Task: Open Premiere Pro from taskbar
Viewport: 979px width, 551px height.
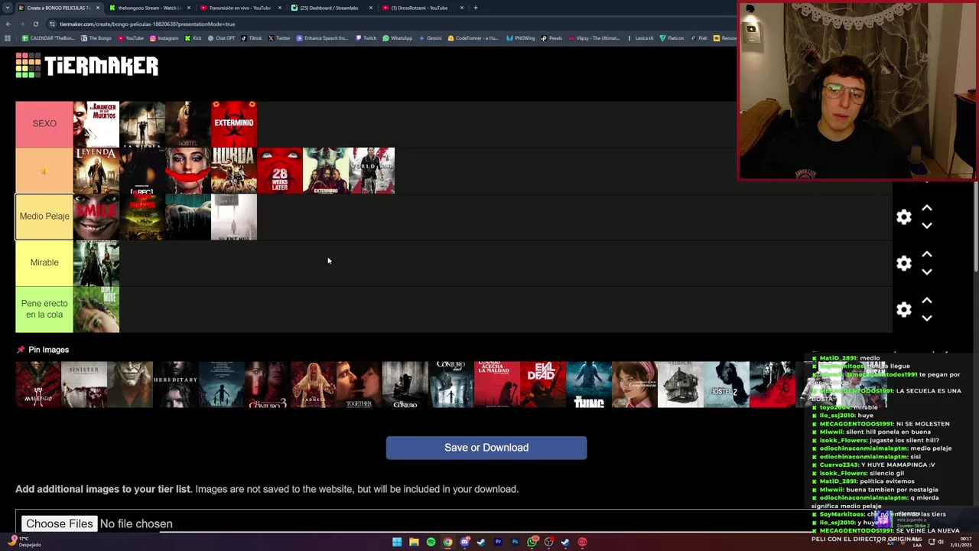Action: (498, 542)
